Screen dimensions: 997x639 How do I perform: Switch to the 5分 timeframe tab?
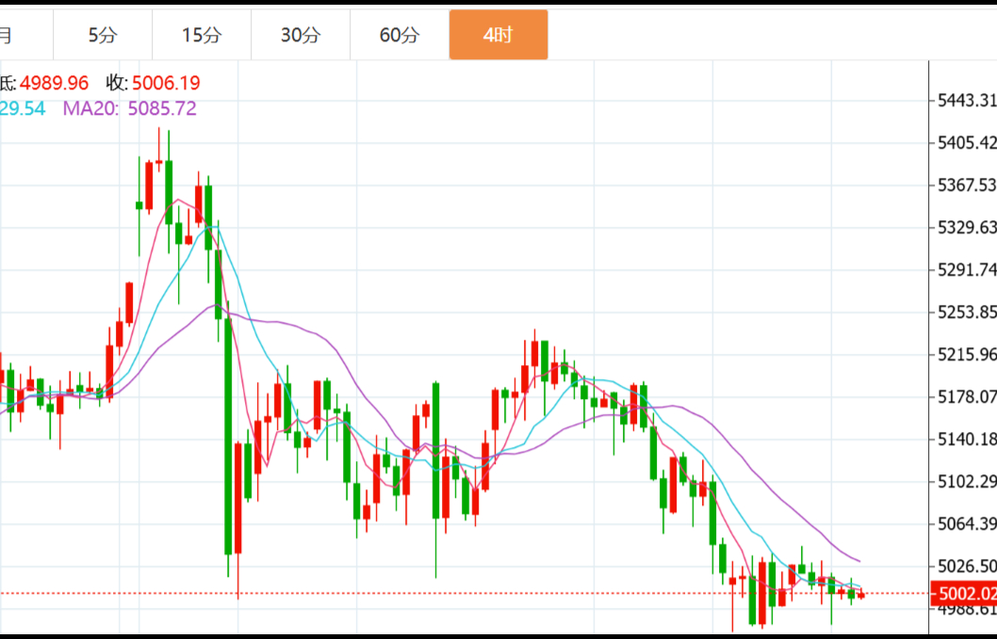[103, 36]
